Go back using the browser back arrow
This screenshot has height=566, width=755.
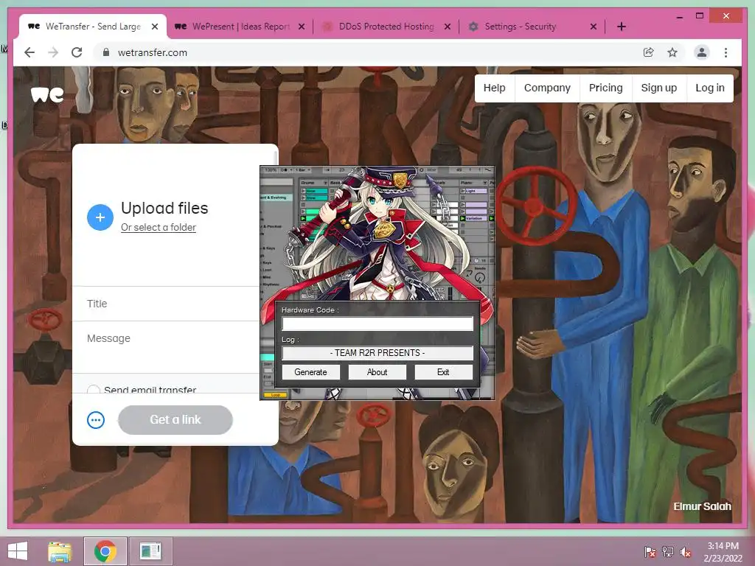29,52
